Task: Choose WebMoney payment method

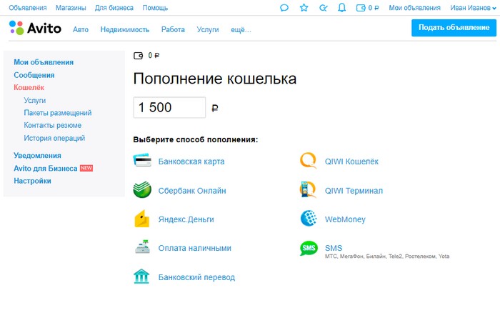Action: (x=345, y=219)
